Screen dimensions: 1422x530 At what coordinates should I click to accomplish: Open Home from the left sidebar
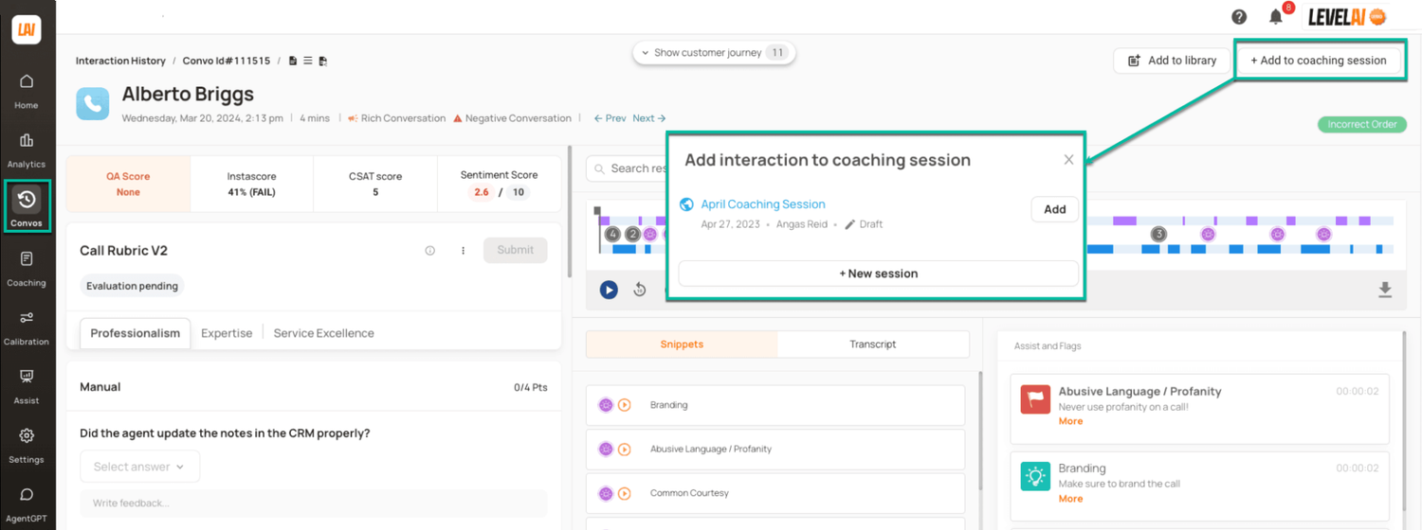27,91
